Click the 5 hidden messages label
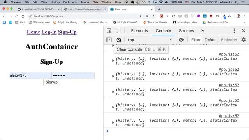 click(x=229, y=40)
